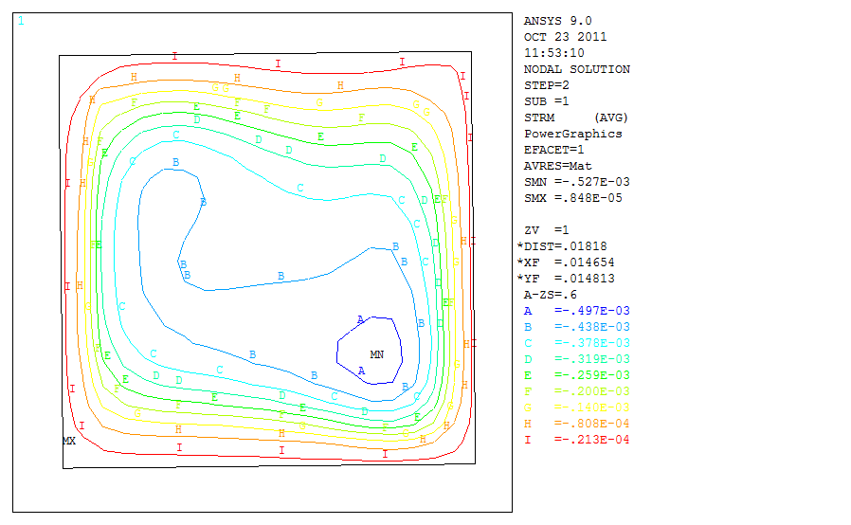Click legend entry C =-.378E-03
Image resolution: width=851 pixels, height=525 pixels.
point(576,343)
